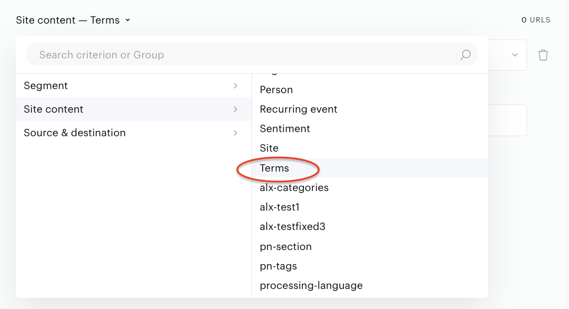The image size is (569, 309).
Task: Click the 0 URLS count label
Action: pyautogui.click(x=535, y=20)
